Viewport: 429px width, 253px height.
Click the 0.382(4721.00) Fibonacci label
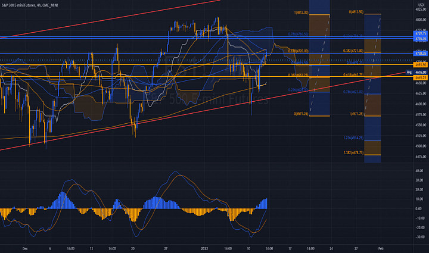click(x=353, y=51)
